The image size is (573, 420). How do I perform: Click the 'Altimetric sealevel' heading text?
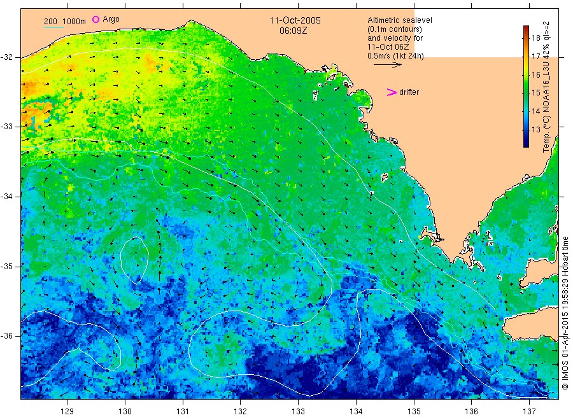click(x=400, y=20)
